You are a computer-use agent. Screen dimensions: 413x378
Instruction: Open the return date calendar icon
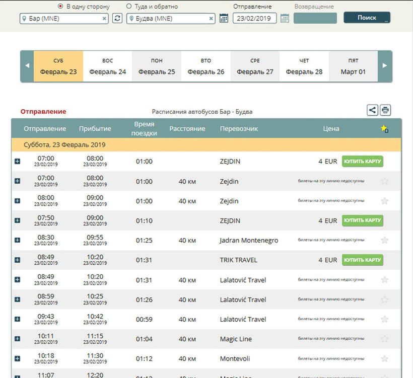pyautogui.click(x=285, y=18)
